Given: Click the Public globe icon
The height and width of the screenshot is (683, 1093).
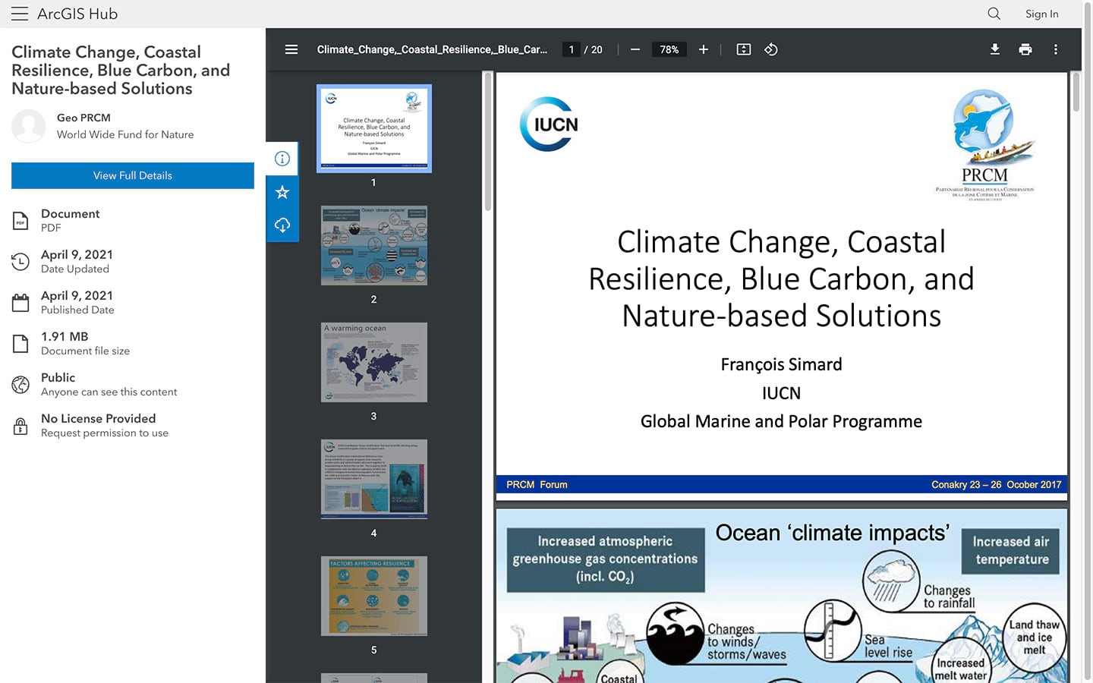Looking at the screenshot, I should click(x=20, y=385).
